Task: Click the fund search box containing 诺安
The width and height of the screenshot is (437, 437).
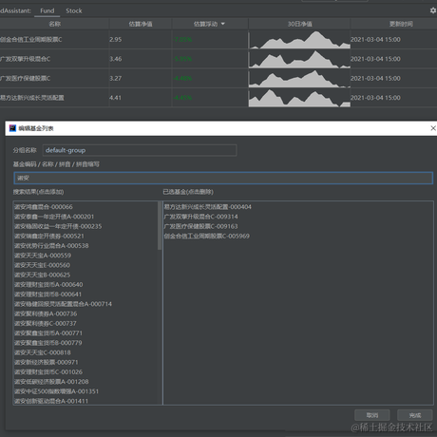Action: 223,178
